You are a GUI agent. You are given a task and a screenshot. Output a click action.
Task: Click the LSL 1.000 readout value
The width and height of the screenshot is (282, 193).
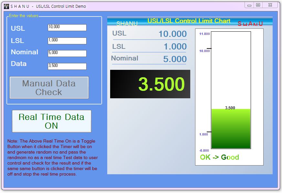175,47
